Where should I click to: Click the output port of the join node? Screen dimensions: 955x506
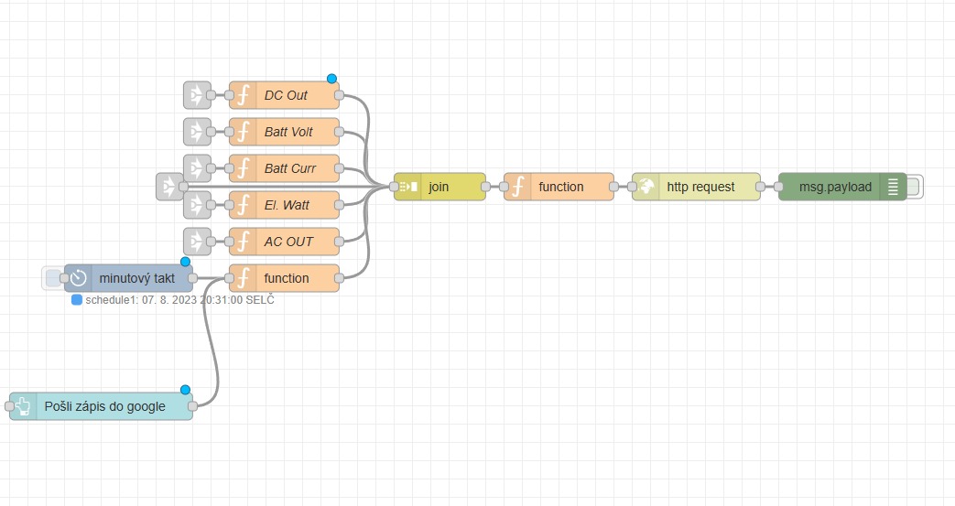(485, 187)
